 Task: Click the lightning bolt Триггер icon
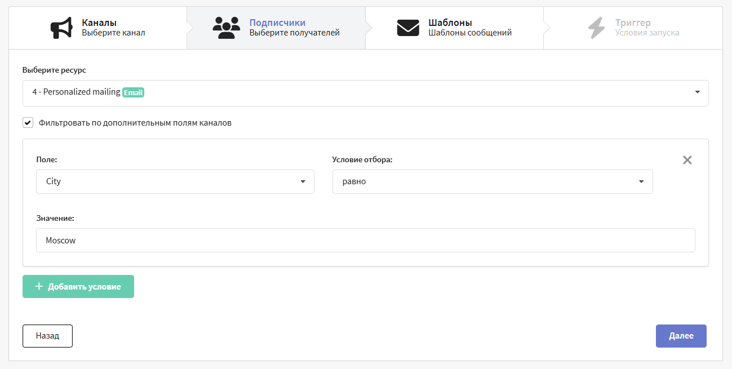pyautogui.click(x=596, y=28)
